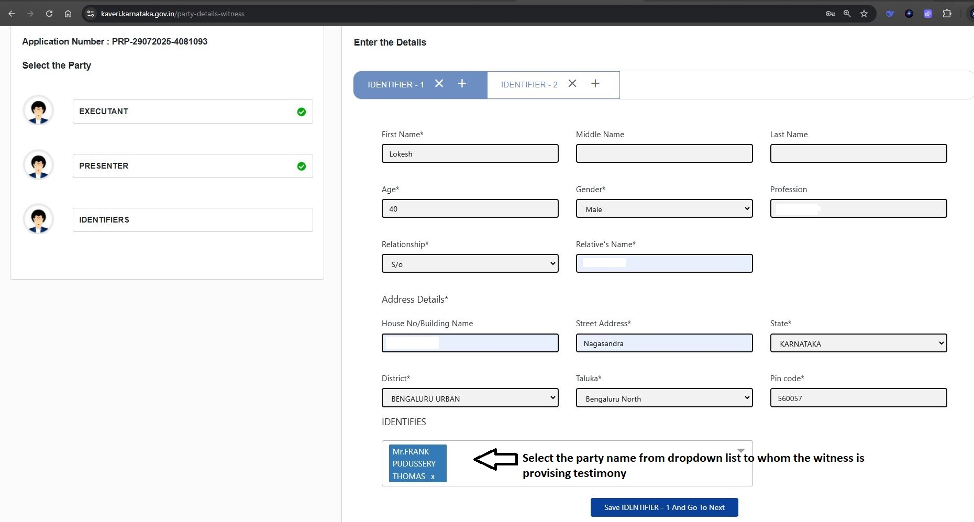Click the Executant avatar icon
Image resolution: width=974 pixels, height=522 pixels.
click(x=38, y=110)
